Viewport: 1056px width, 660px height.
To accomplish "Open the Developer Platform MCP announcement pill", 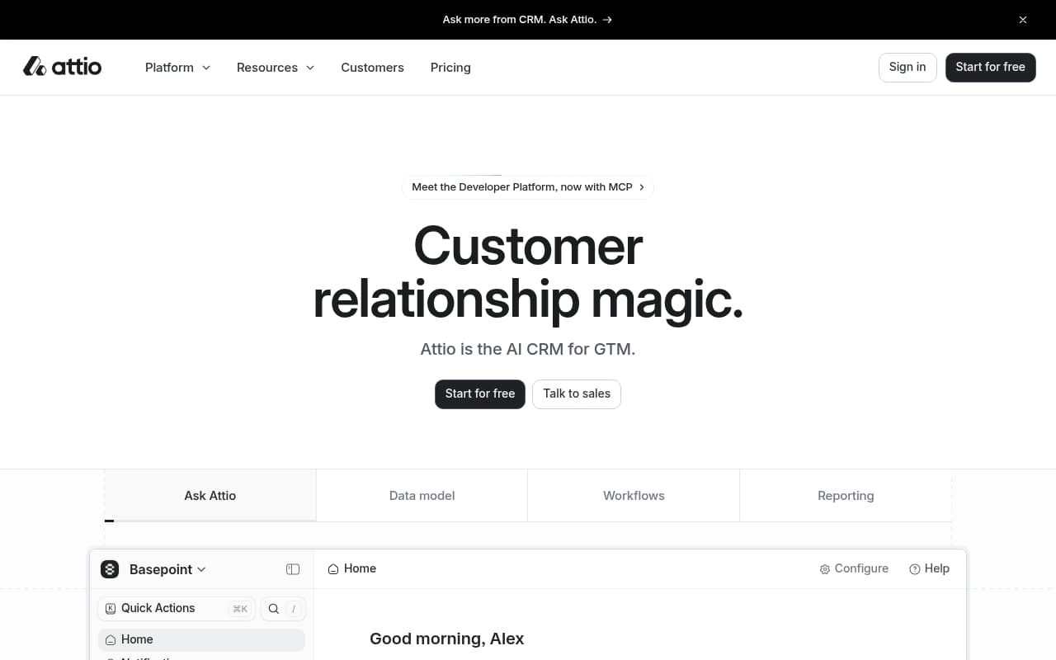I will click(x=527, y=186).
